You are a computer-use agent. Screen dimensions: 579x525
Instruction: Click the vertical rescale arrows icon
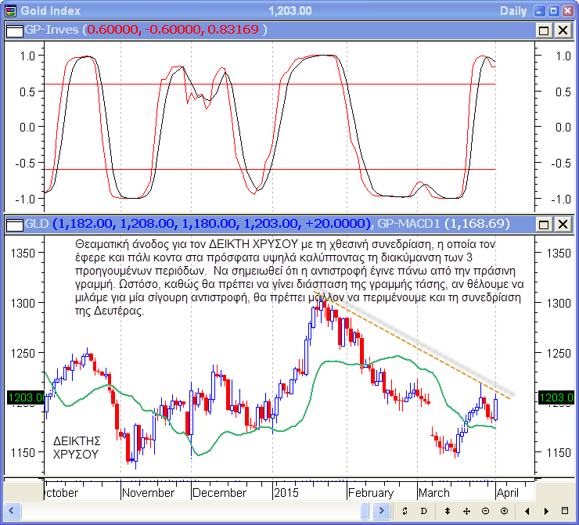448,511
